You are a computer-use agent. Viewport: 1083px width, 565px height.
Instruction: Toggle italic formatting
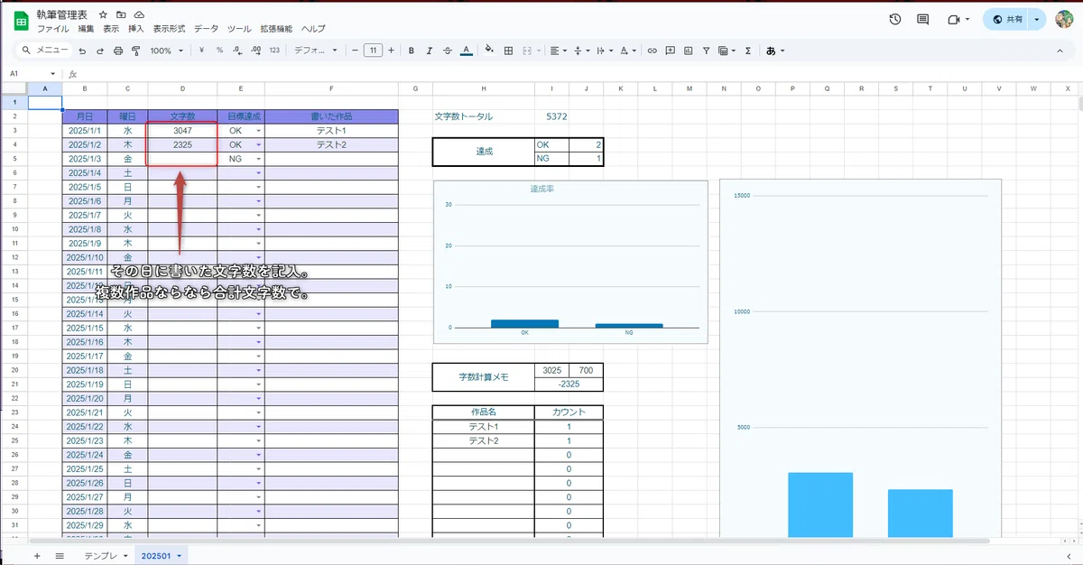tap(429, 51)
